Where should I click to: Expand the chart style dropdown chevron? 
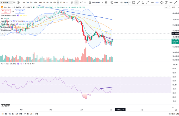pos(85,3)
